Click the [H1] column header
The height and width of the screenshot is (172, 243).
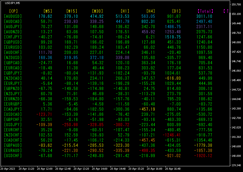point(125,11)
